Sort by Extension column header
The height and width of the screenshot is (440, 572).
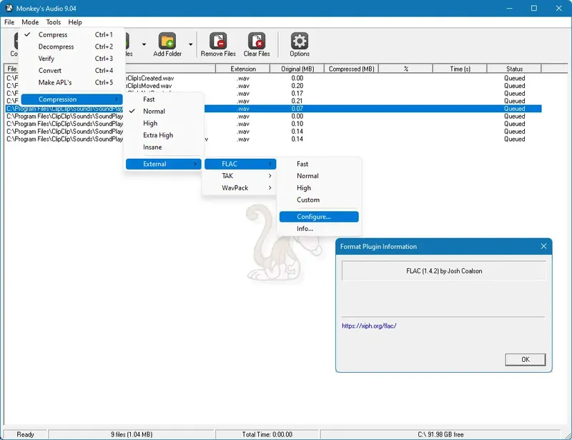pos(243,69)
